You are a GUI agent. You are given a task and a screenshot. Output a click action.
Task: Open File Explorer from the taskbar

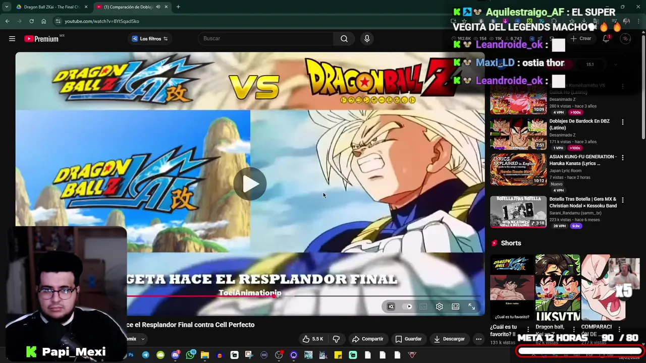(x=205, y=355)
